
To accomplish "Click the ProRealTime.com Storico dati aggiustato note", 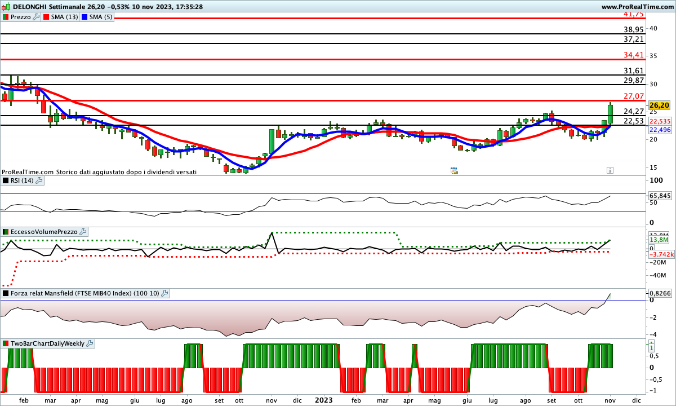I will coord(99,171).
